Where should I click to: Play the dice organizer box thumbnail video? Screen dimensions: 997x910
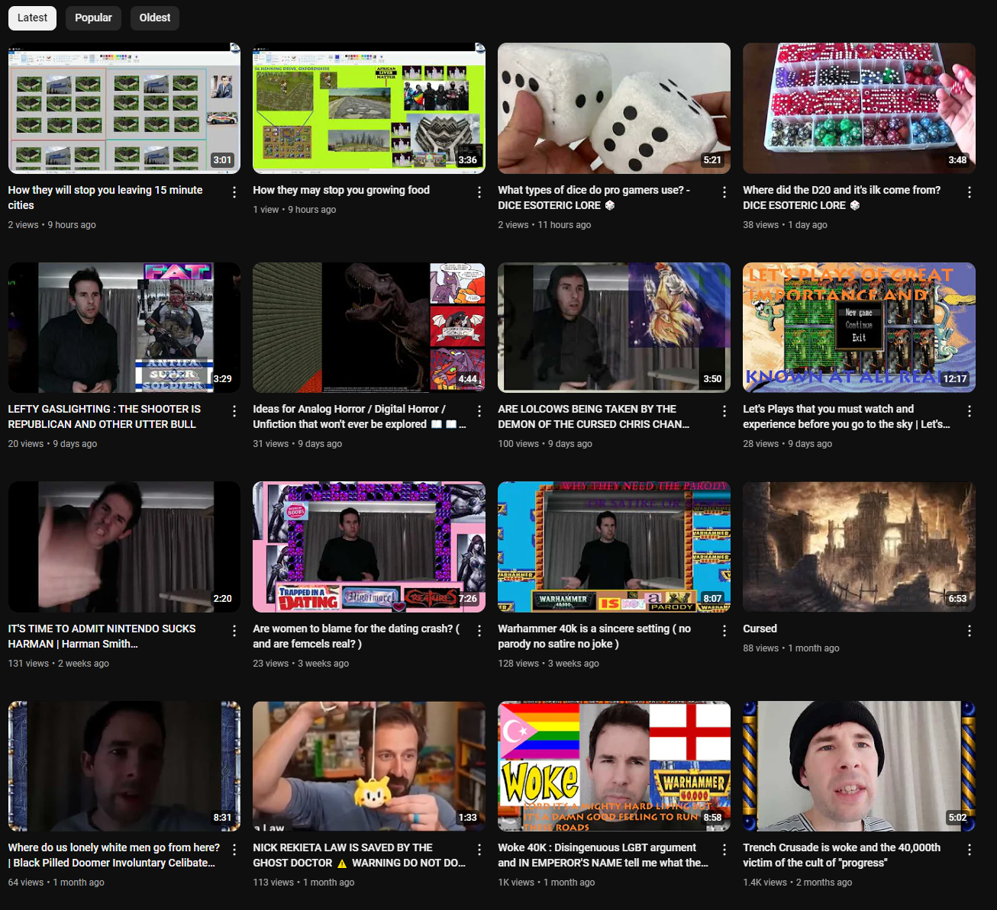(859, 108)
